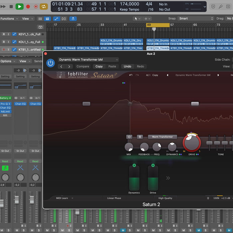Open the Snap Smart dropdown
Viewport: 233px width, 233px height.
196,19
